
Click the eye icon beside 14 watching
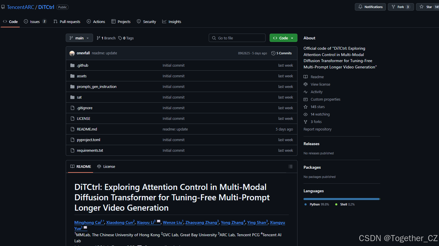pos(305,114)
